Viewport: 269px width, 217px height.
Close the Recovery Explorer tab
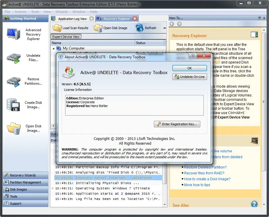pos(135,19)
